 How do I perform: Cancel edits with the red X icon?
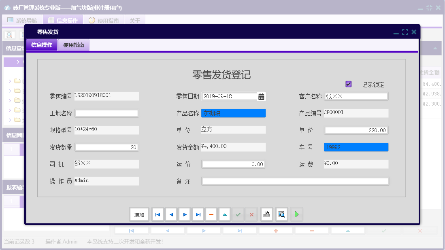click(251, 214)
